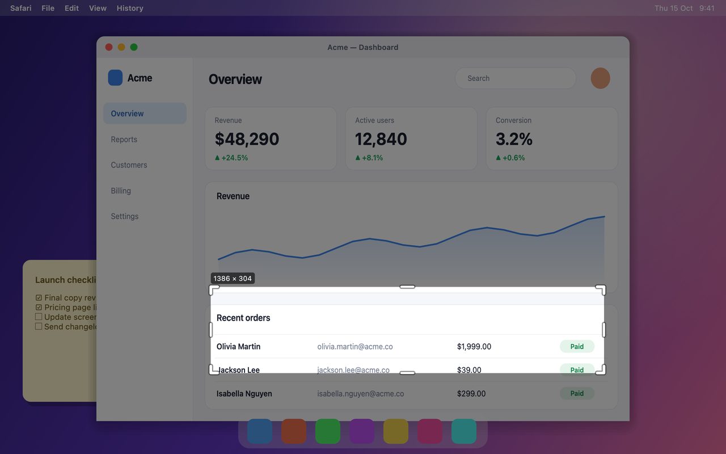Open the View menu

(x=98, y=8)
